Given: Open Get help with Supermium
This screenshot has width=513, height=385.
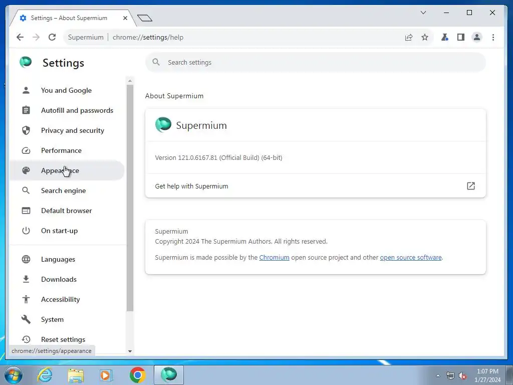Looking at the screenshot, I should pyautogui.click(x=316, y=186).
